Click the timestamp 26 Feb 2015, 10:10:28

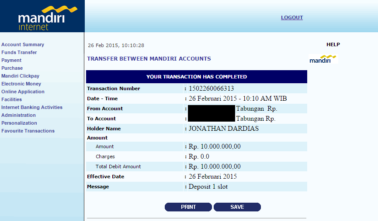pyautogui.click(x=116, y=45)
